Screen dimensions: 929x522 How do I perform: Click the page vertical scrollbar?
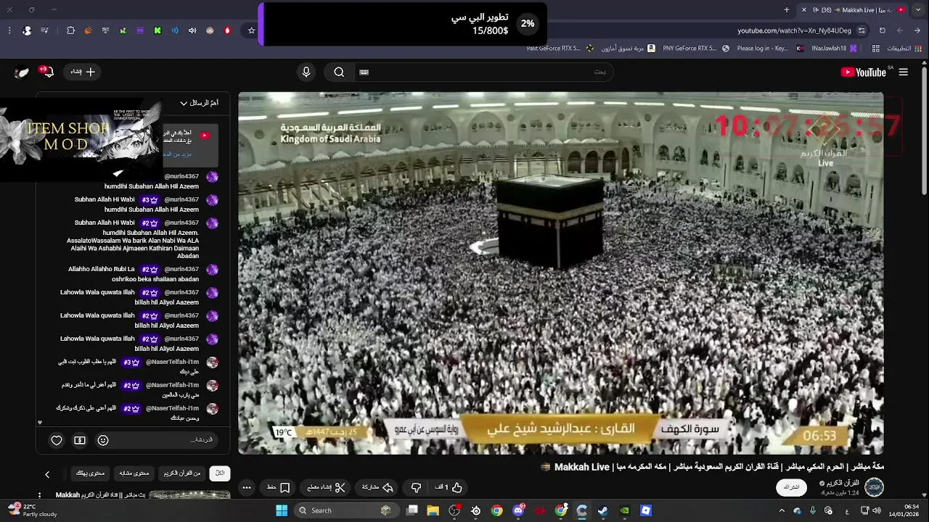924,130
